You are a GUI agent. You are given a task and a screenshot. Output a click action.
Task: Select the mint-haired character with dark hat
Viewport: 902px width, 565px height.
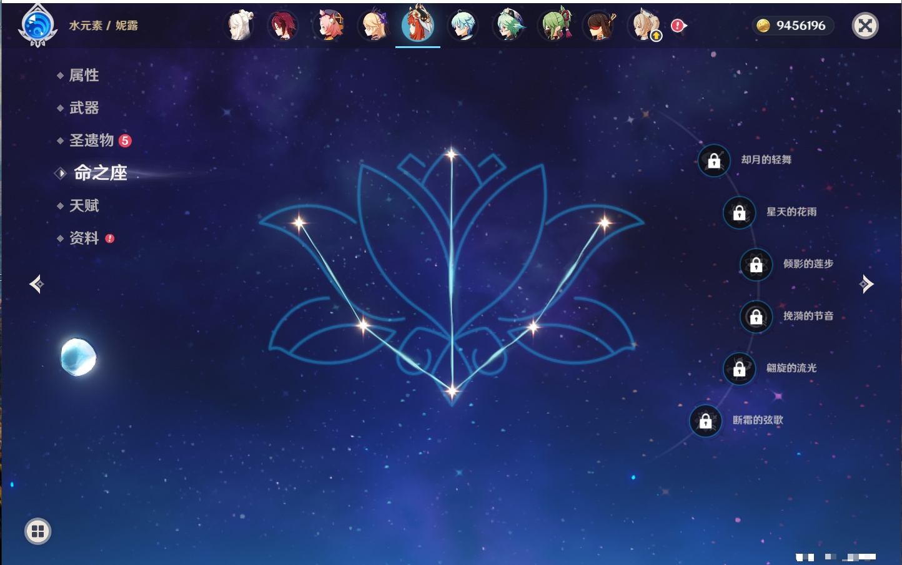[509, 26]
